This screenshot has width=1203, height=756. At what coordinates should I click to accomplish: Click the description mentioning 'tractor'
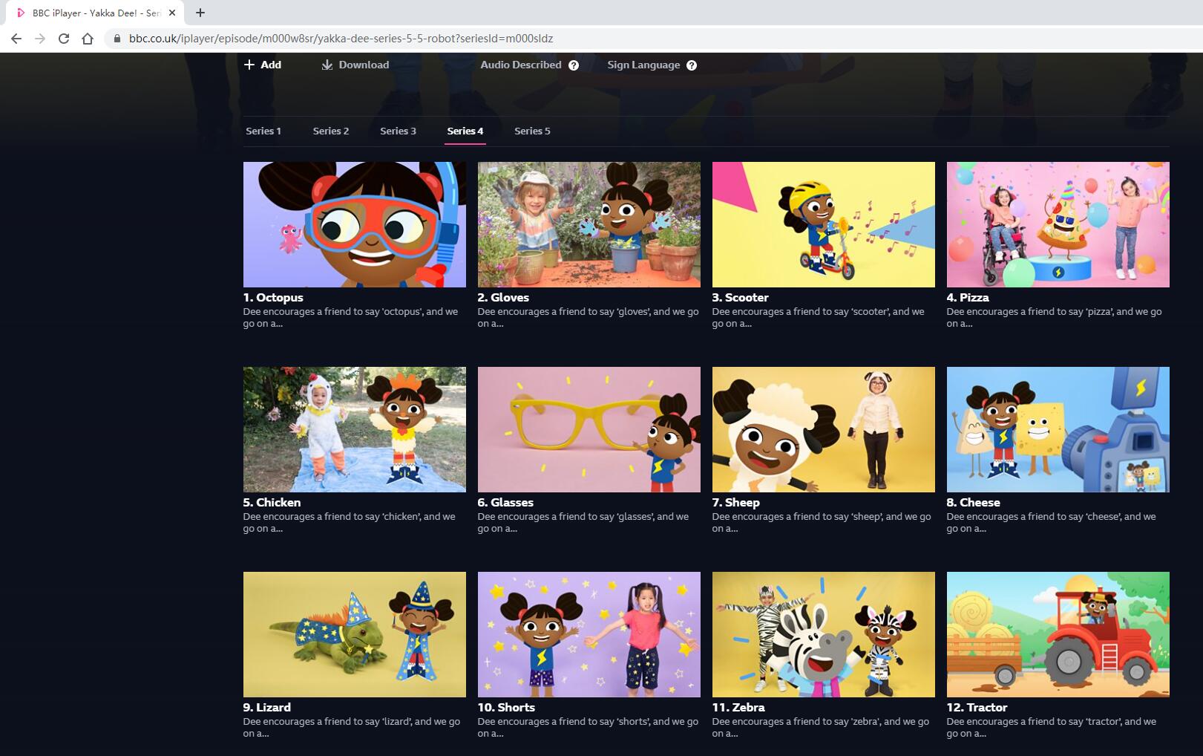pos(1052,727)
